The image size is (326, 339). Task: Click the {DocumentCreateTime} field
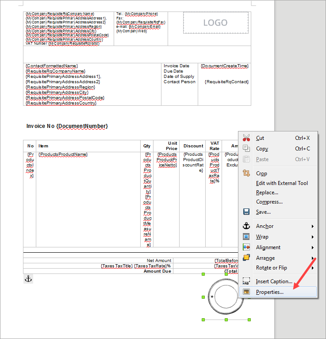click(x=225, y=66)
